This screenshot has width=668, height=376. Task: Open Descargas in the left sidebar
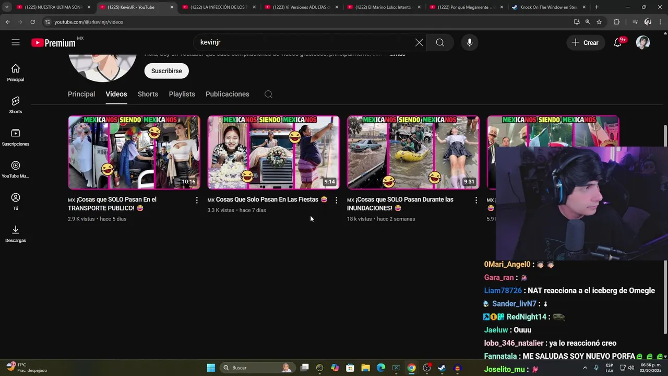point(16,233)
